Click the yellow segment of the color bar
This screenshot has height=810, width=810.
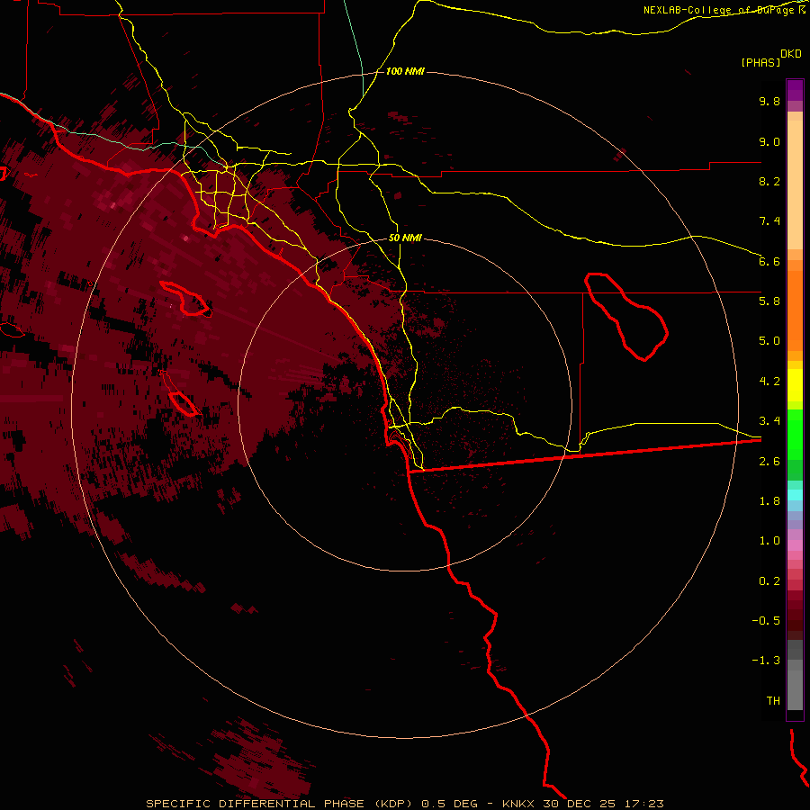pyautogui.click(x=795, y=385)
